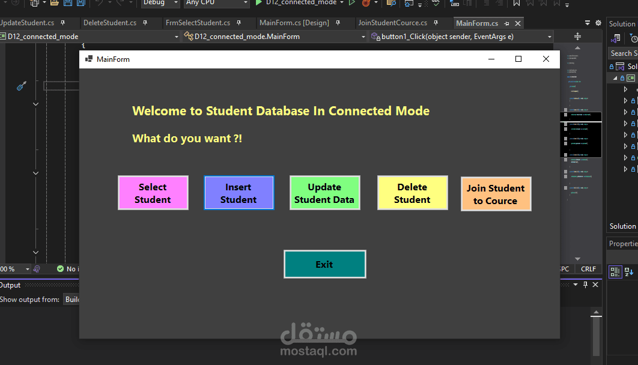Click the Delete Student button
Viewport: 638px width, 365px height.
pyautogui.click(x=413, y=193)
